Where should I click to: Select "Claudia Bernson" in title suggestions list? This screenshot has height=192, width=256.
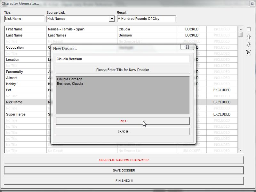[69, 79]
